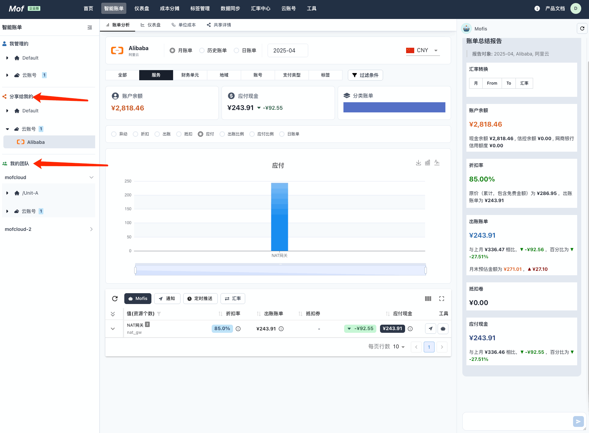Choose the 出账比例 chart metric
The image size is (589, 433).
(222, 134)
